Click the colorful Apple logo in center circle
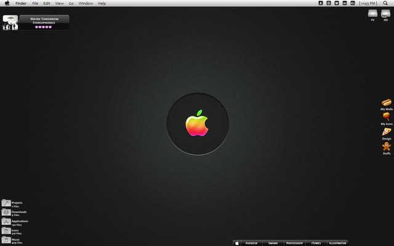Image resolution: width=394 pixels, height=246 pixels. pyautogui.click(x=197, y=123)
